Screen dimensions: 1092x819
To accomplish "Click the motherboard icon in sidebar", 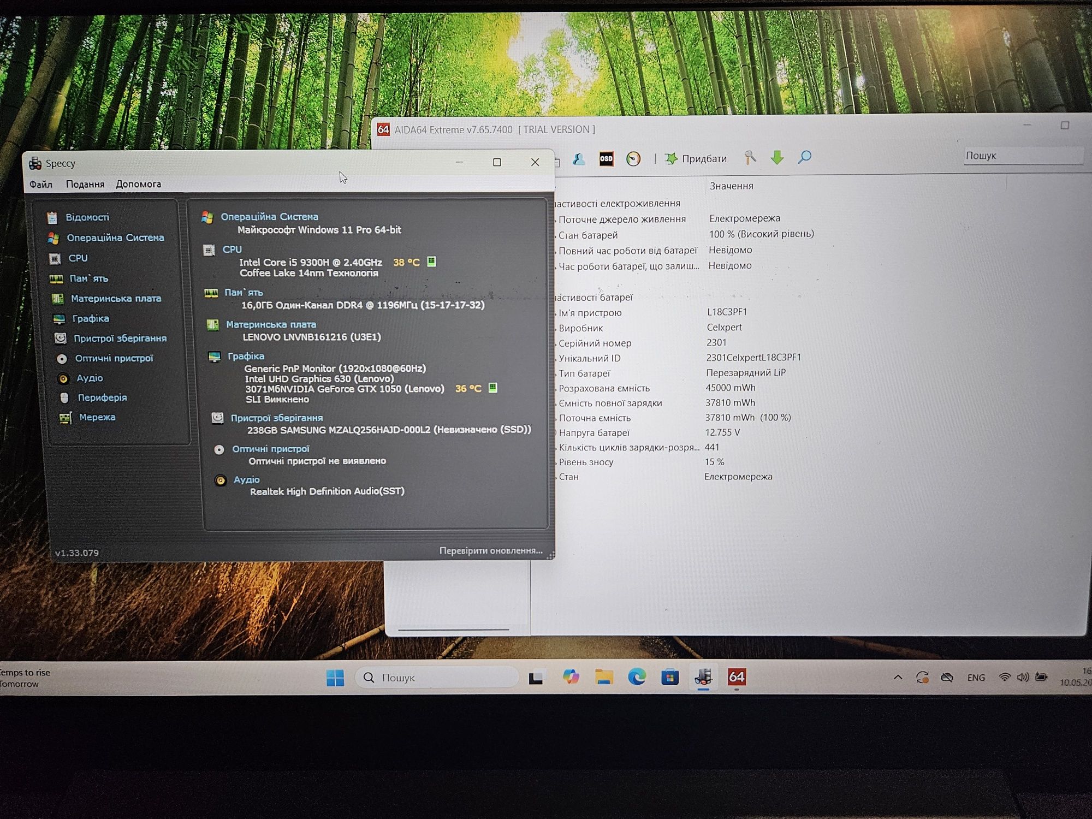I will (x=57, y=299).
